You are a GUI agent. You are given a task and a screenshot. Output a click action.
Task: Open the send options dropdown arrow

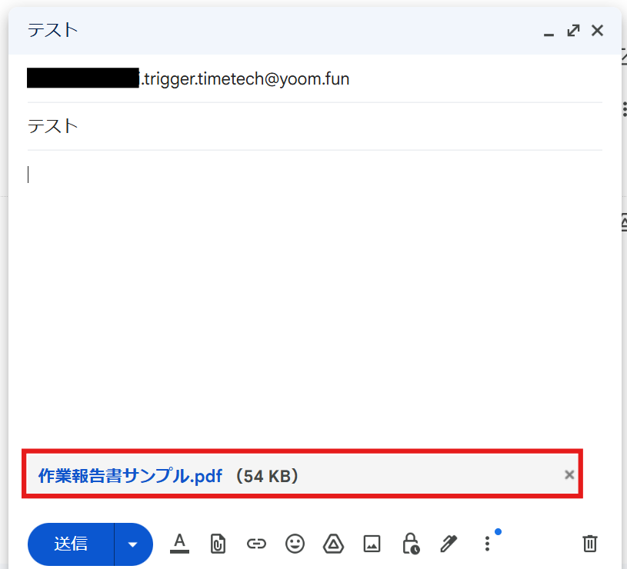(x=133, y=544)
